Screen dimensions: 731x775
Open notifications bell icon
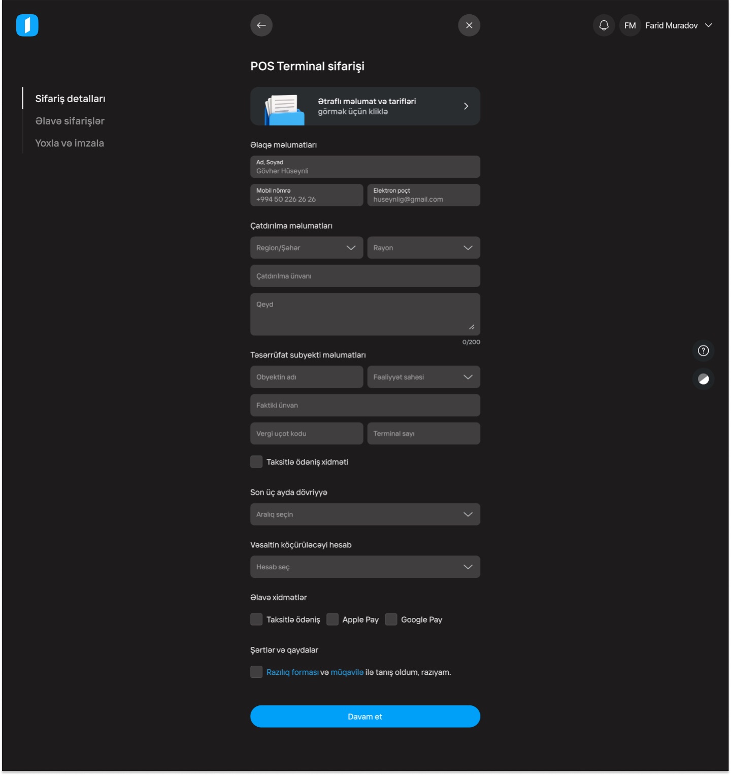click(x=604, y=25)
